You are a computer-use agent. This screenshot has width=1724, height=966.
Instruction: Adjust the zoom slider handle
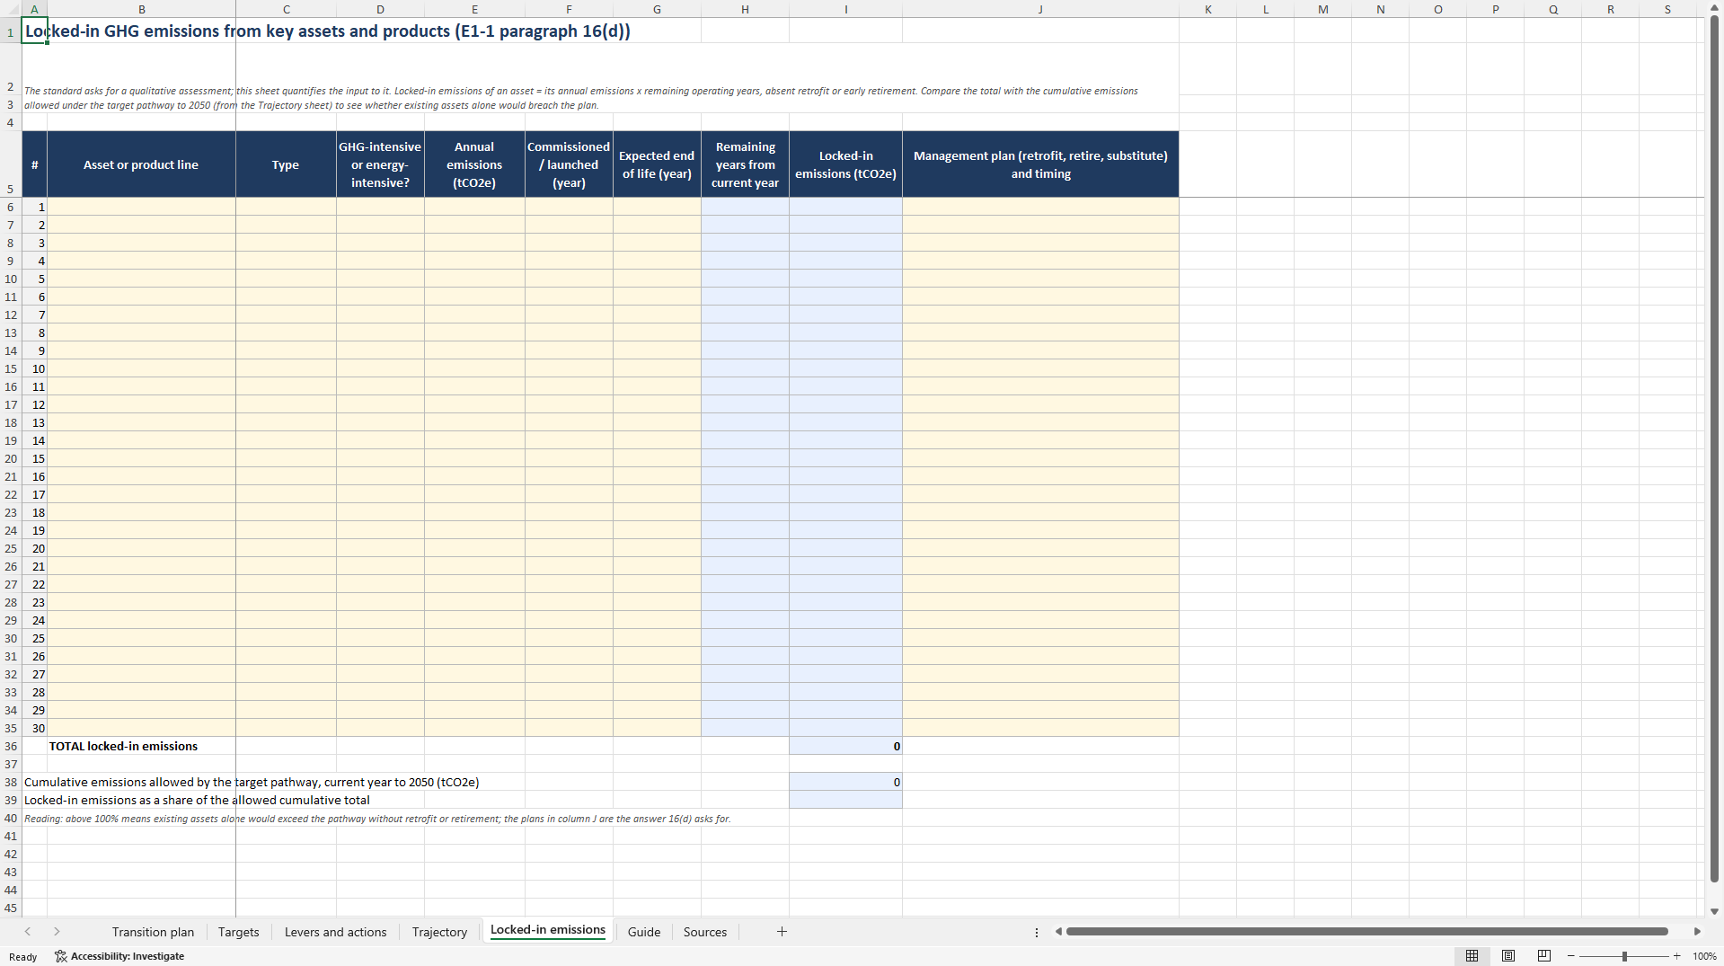pos(1624,956)
